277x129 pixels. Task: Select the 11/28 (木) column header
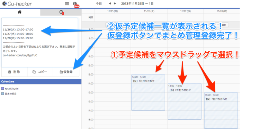click(x=222, y=11)
